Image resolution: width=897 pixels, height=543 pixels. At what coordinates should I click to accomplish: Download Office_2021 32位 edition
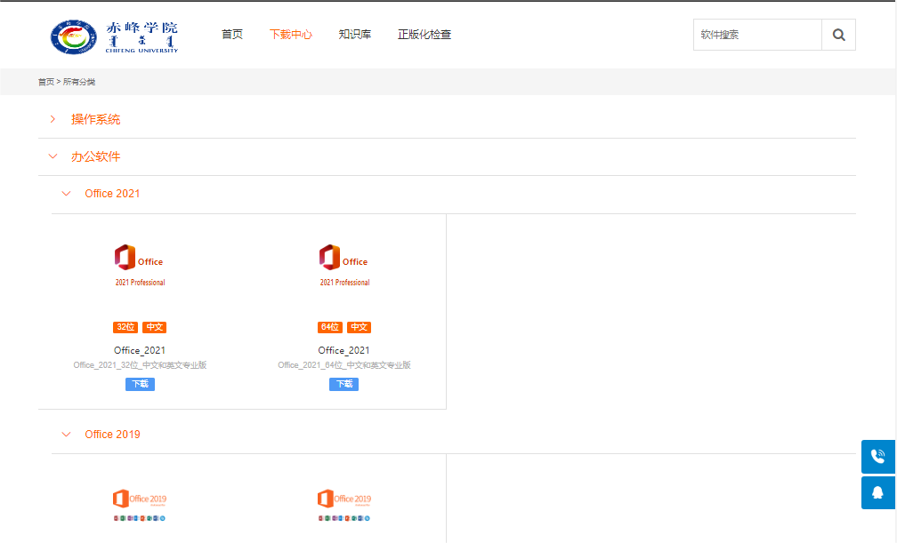click(x=140, y=384)
